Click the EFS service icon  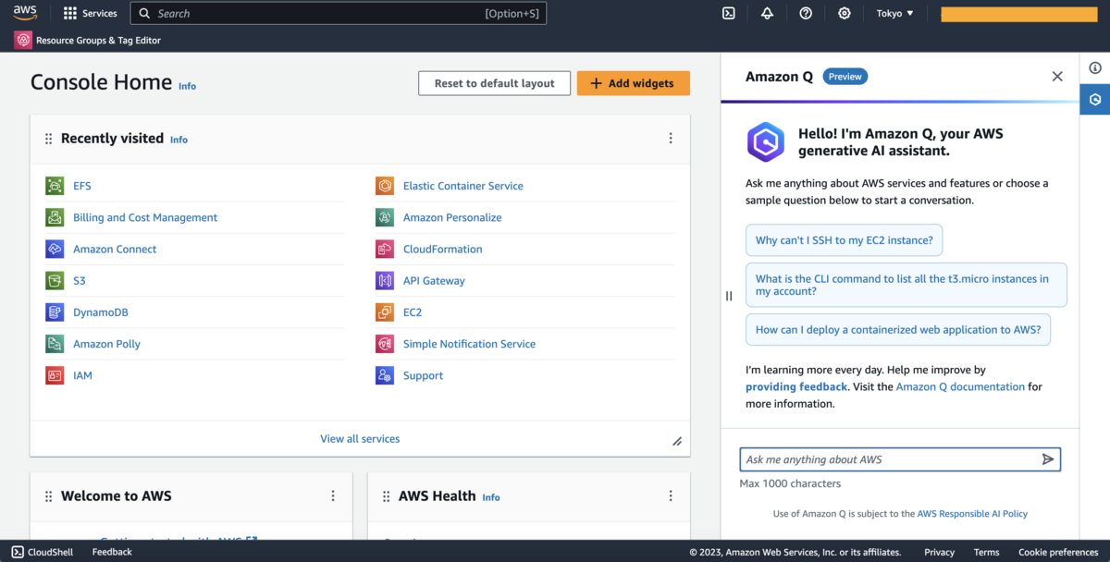(x=55, y=186)
